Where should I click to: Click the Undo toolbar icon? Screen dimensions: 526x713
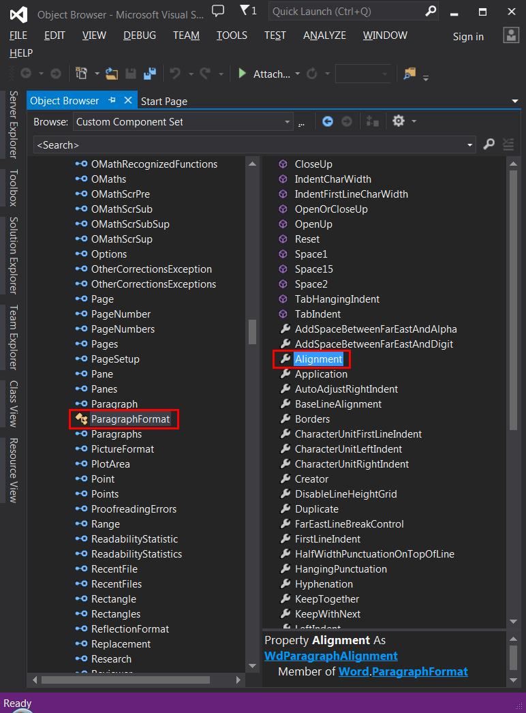175,73
